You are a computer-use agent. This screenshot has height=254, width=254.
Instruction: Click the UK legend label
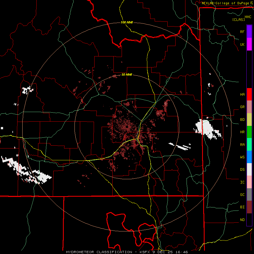(x=242, y=44)
